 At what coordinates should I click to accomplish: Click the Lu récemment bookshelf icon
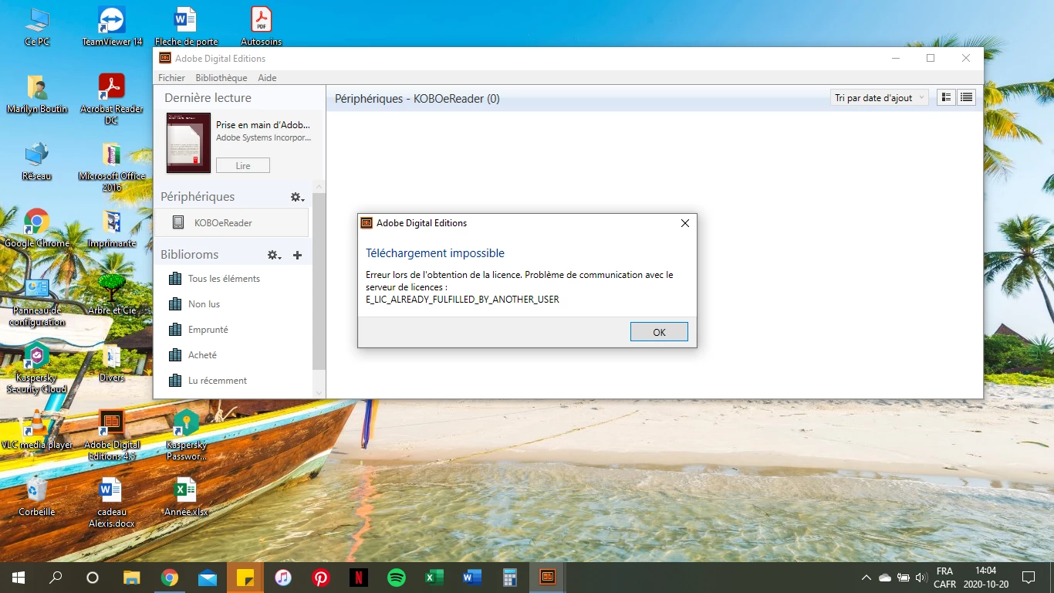(174, 381)
